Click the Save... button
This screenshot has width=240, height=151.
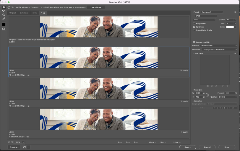[x=188, y=147]
